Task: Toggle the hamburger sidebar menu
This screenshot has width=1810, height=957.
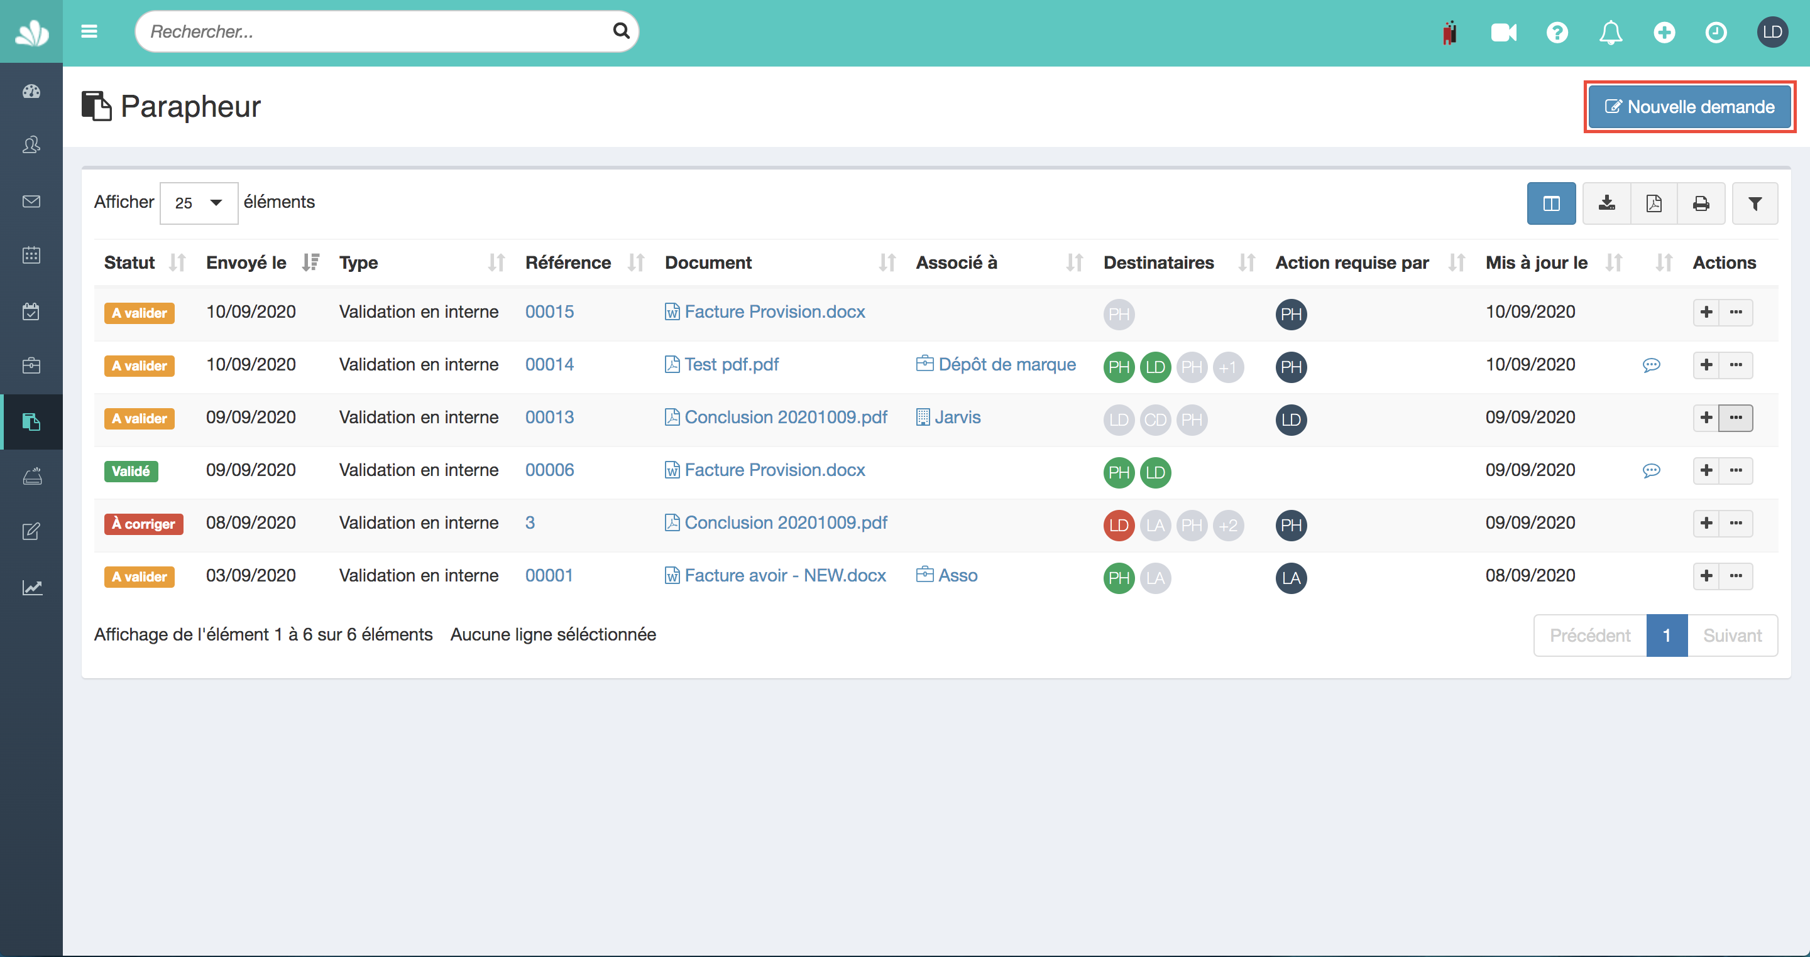Action: [x=89, y=31]
